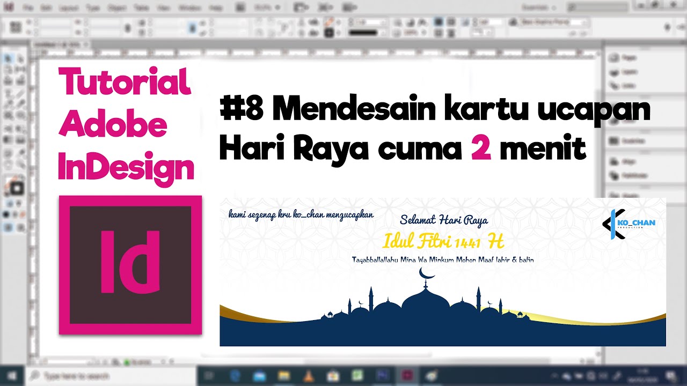The width and height of the screenshot is (687, 386).
Task: Open the Help menu
Action: click(x=215, y=9)
